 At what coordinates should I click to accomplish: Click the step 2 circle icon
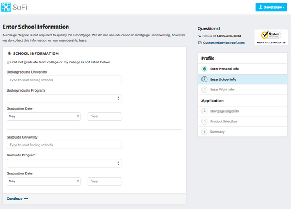(204, 79)
